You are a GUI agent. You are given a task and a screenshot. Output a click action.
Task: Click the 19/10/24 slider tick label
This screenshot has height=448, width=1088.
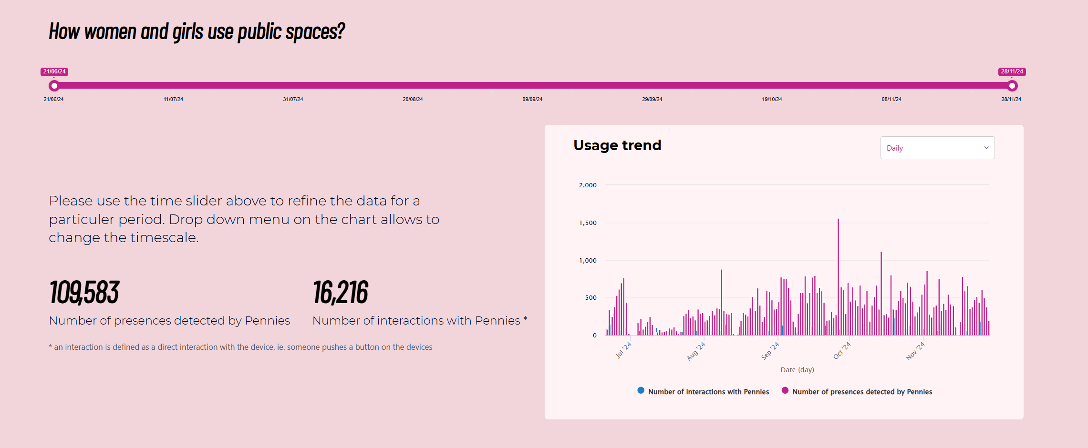point(772,99)
